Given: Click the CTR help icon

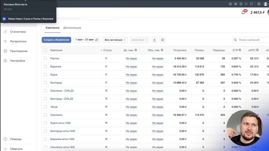Looking at the screenshot, I should 240,50.
